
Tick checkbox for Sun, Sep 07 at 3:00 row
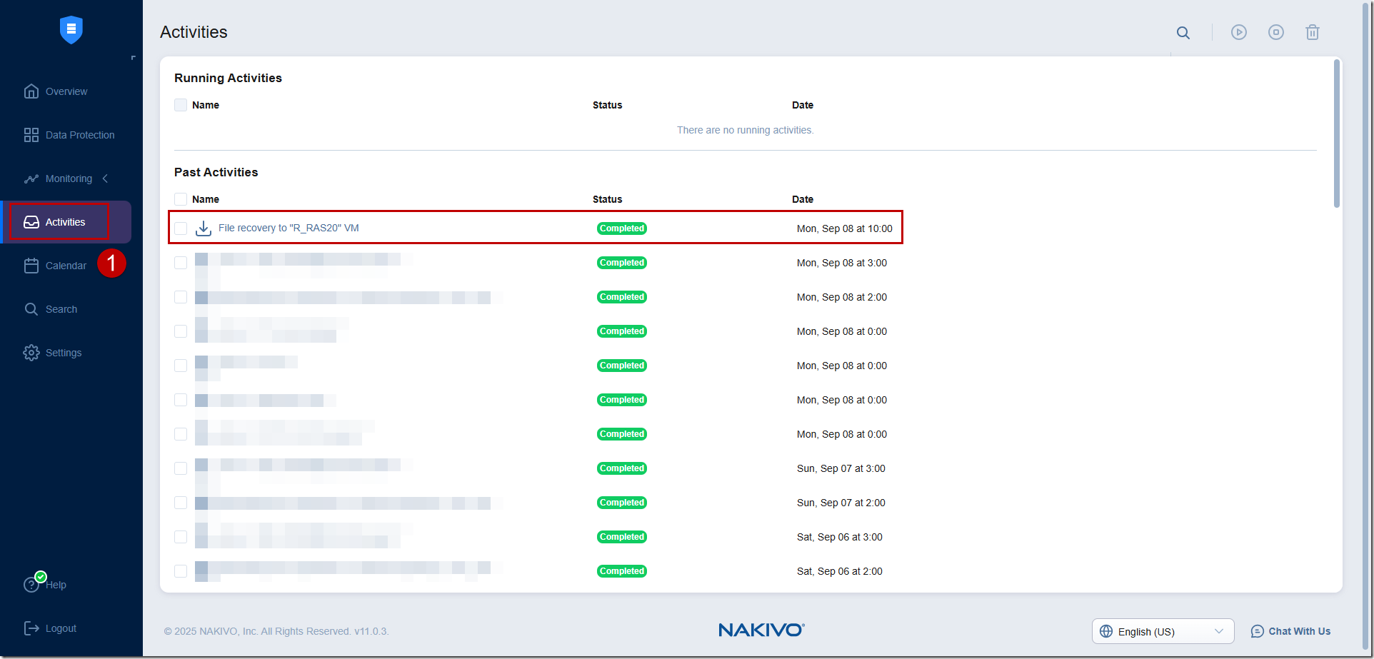pyautogui.click(x=181, y=468)
